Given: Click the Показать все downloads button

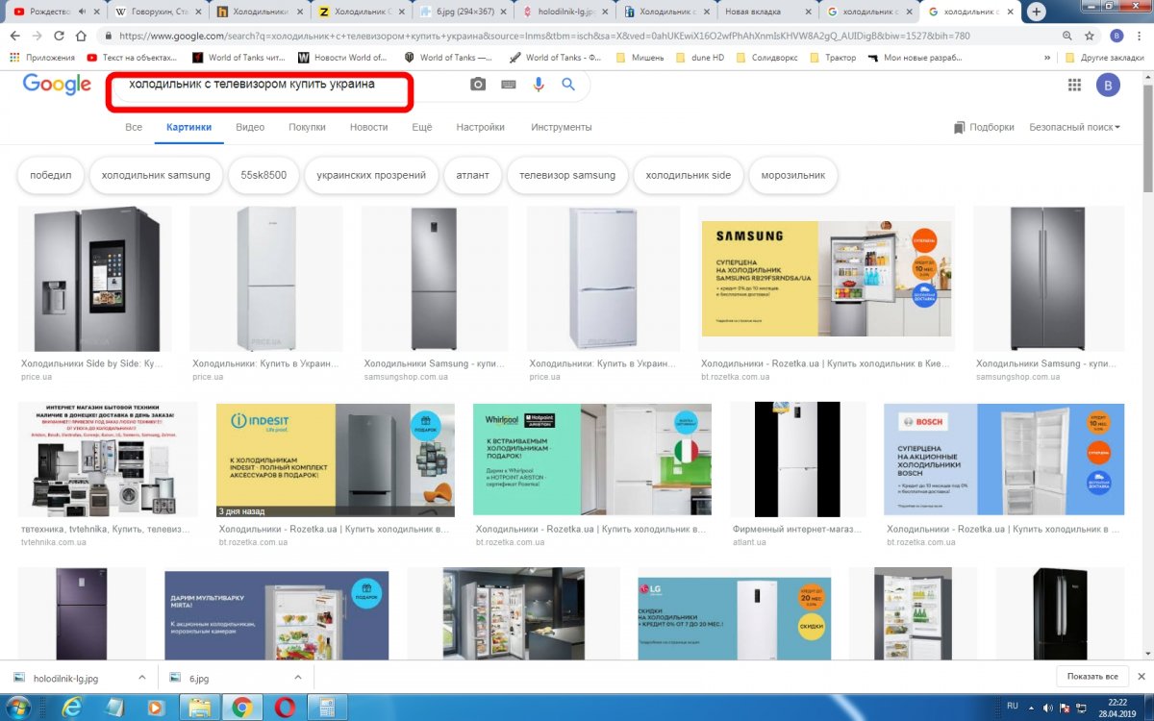Looking at the screenshot, I should click(x=1091, y=677).
